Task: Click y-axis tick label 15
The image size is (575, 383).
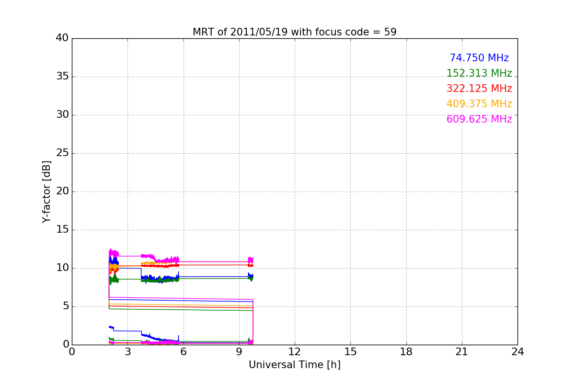Action: 62,230
